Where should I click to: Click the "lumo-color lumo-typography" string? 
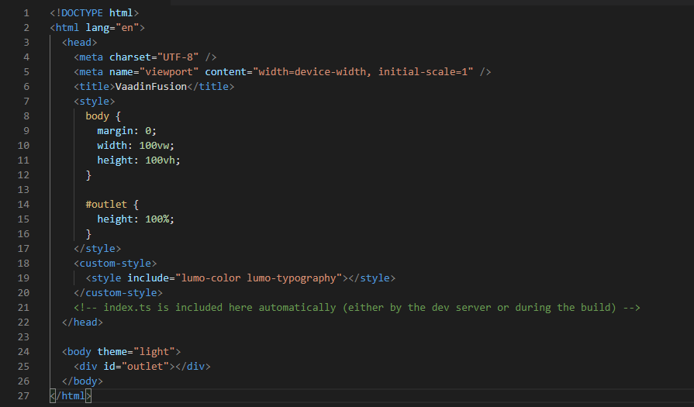point(258,278)
